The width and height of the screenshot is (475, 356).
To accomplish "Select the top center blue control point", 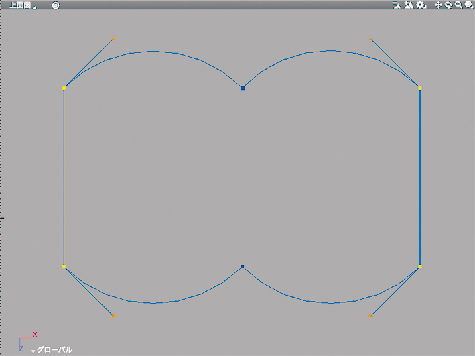I will coord(243,88).
